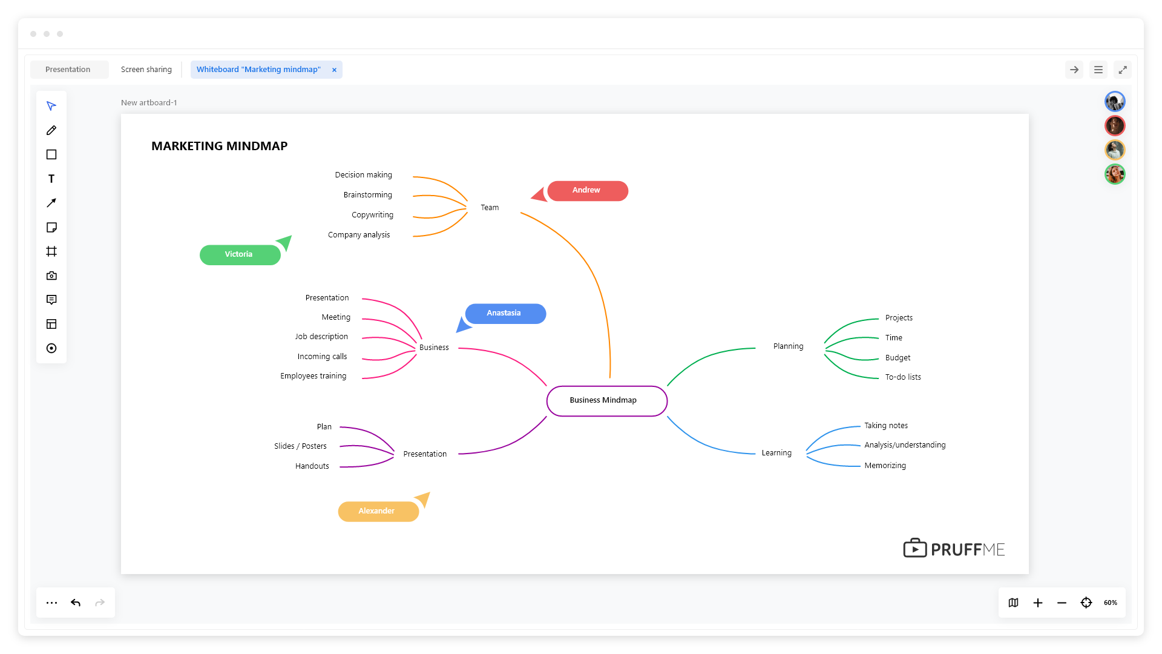Open the three-dot more options menu
This screenshot has height=654, width=1162.
tap(51, 603)
